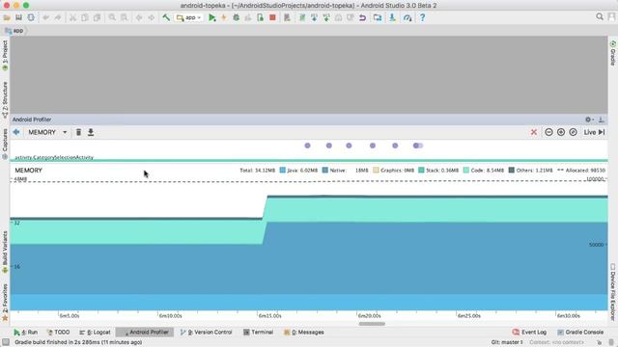The image size is (618, 347).
Task: Force garbage collection with trash icon
Action: coord(78,132)
